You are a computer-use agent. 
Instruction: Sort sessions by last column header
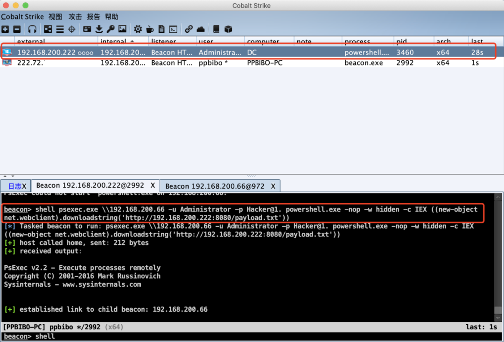[486, 41]
